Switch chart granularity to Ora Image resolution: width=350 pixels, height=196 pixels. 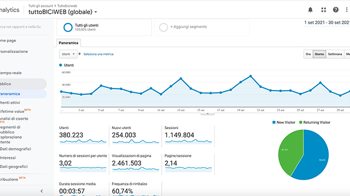pos(308,54)
